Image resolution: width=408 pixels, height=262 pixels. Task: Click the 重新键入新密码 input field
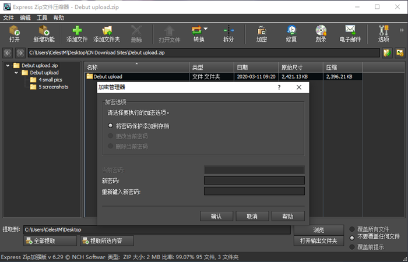254,192
